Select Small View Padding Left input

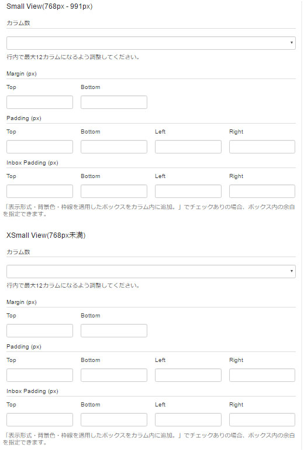tap(188, 146)
